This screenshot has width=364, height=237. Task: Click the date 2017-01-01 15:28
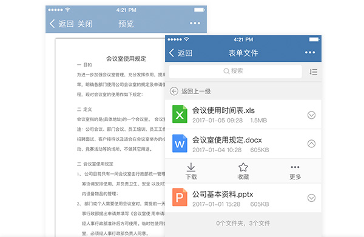click(x=216, y=204)
